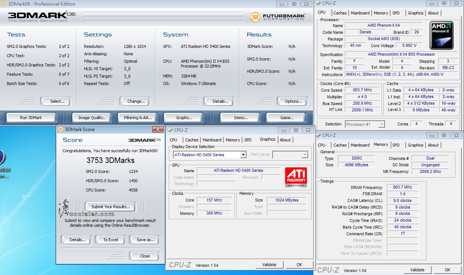
Task: Click the Level 3 cache 6 MBytes value
Action: click(x=421, y=110)
